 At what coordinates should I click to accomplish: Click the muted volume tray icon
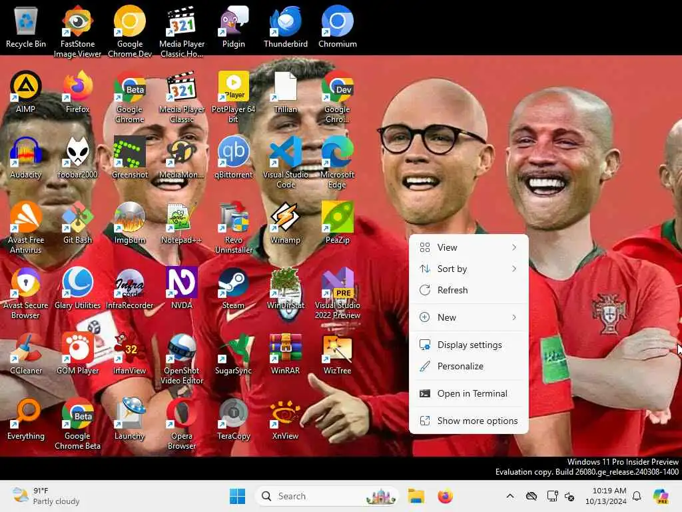[x=569, y=496]
